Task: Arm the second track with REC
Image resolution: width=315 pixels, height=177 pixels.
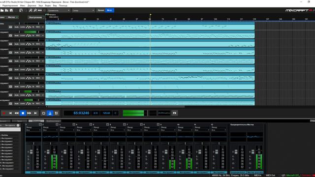Action: pyautogui.click(x=38, y=35)
